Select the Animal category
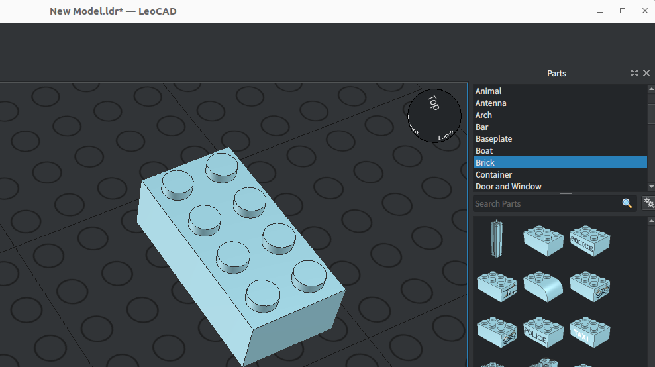The image size is (655, 367). click(560, 91)
